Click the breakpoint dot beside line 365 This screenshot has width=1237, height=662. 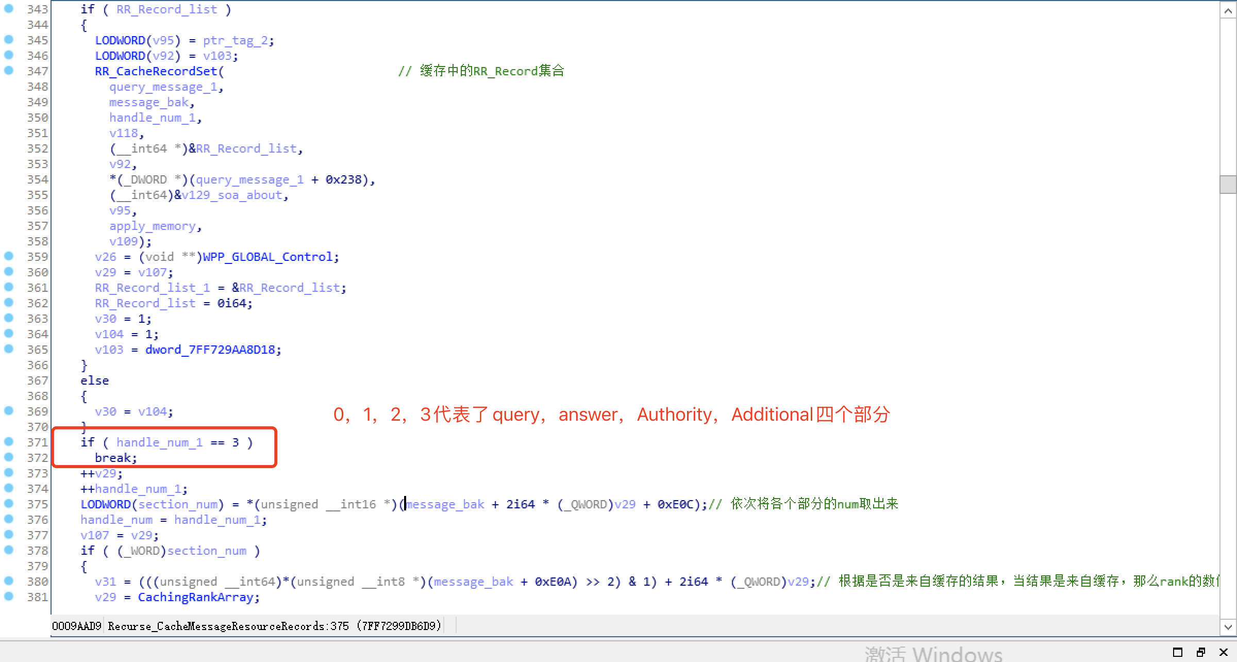[9, 349]
